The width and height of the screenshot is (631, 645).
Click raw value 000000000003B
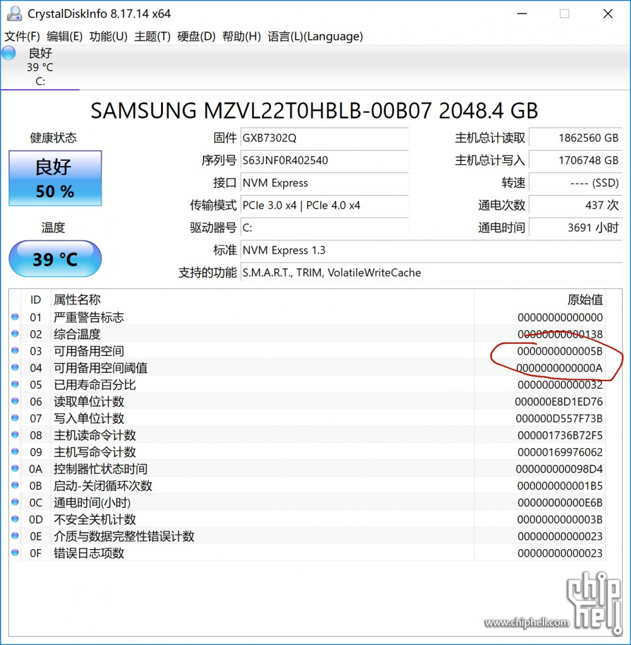pyautogui.click(x=560, y=520)
